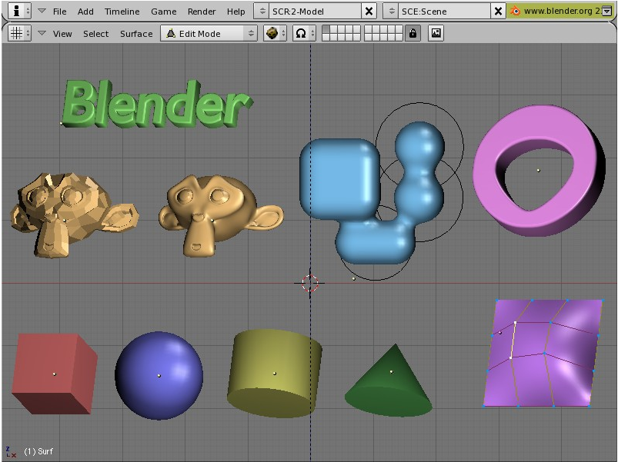This screenshot has width=618, height=462.
Task: Open the Surface menu
Action: pos(136,34)
